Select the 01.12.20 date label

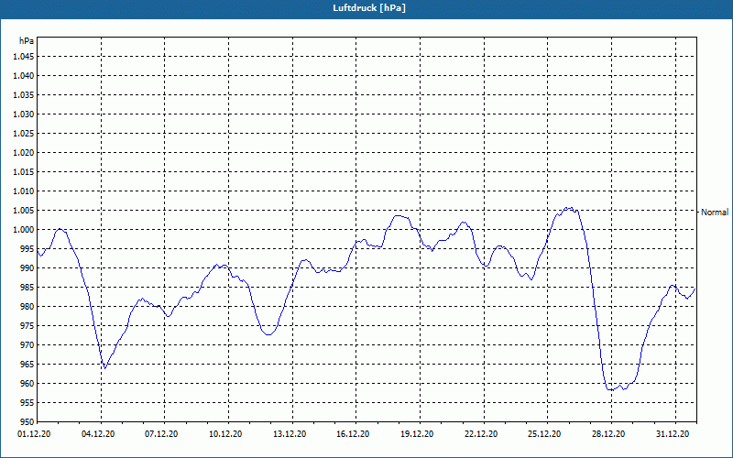[34, 434]
